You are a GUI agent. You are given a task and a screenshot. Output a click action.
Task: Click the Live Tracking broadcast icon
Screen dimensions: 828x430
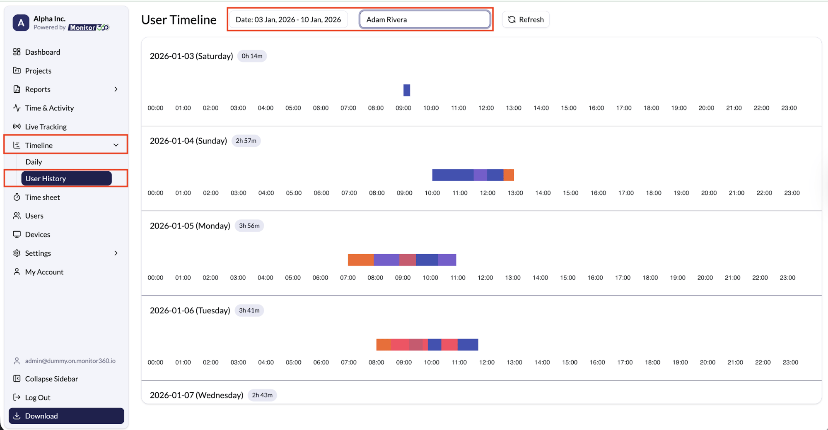pos(17,126)
